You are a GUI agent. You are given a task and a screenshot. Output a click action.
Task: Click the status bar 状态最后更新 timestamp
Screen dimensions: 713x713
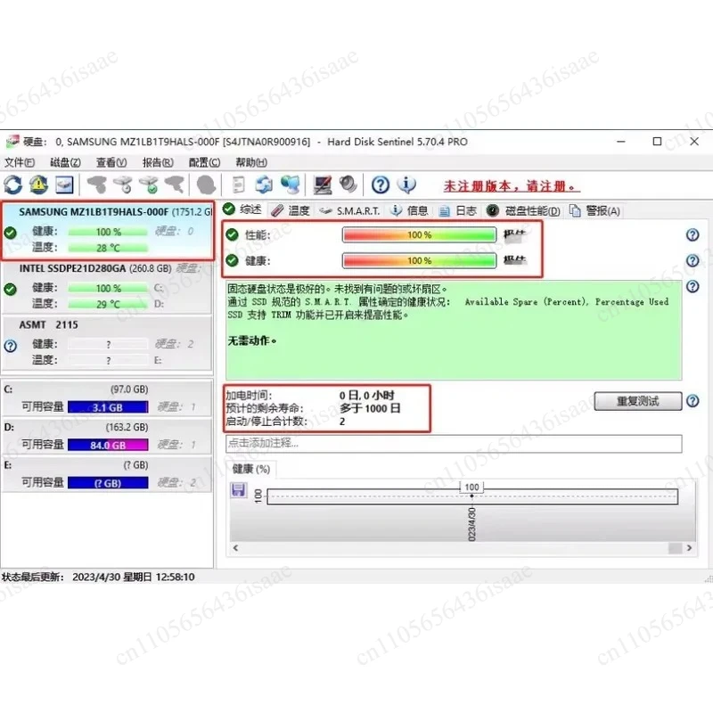98,577
